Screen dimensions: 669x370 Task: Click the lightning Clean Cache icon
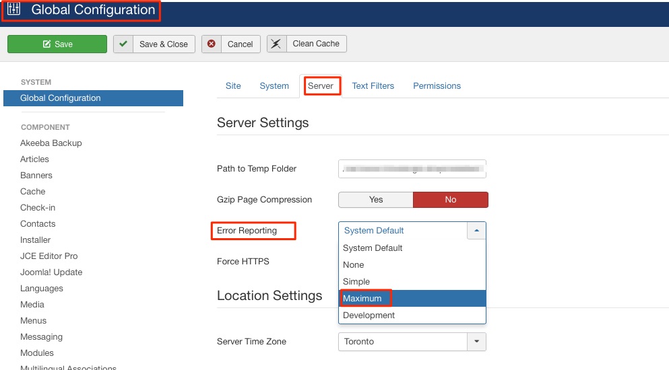[x=276, y=44]
